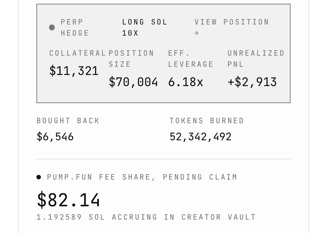
Task: Click the Pump.fun Fee Share, Pending Claim label
Action: 142,177
